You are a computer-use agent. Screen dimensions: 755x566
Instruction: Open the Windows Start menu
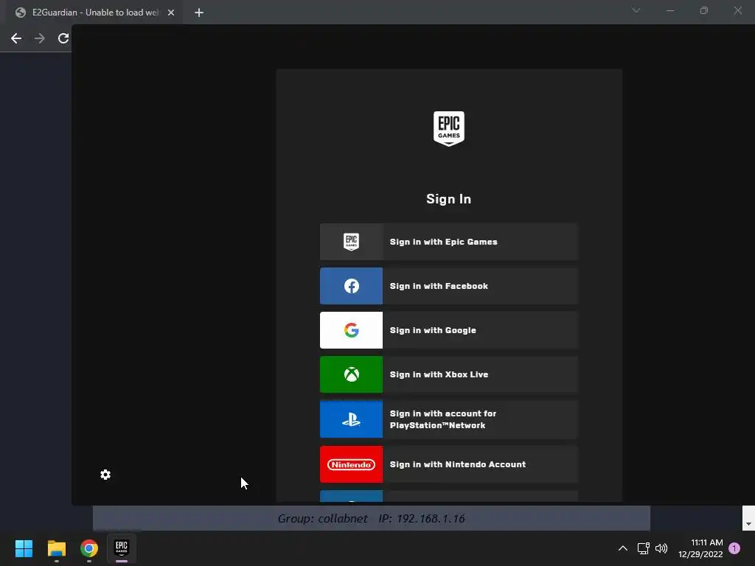[x=24, y=548]
